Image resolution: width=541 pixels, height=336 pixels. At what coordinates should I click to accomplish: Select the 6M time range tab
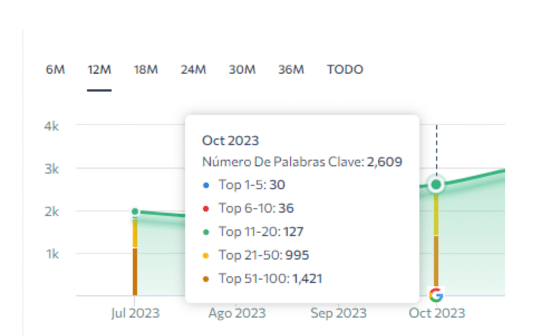tap(55, 70)
